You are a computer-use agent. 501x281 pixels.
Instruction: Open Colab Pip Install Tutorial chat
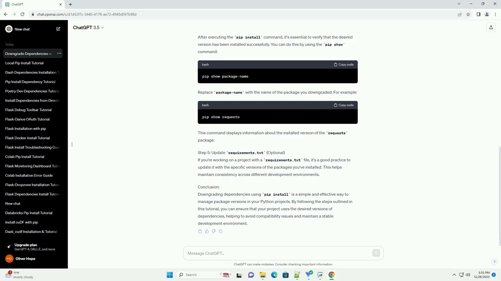tap(34, 157)
